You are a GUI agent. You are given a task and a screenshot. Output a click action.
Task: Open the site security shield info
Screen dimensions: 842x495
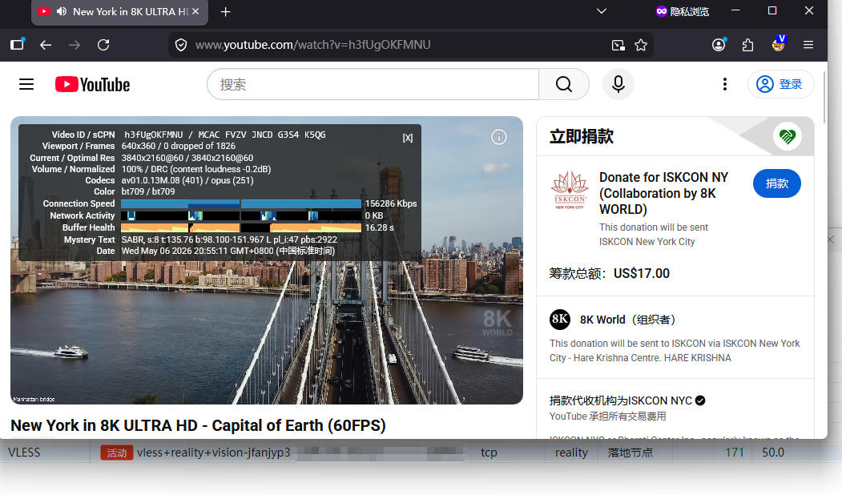pos(181,45)
